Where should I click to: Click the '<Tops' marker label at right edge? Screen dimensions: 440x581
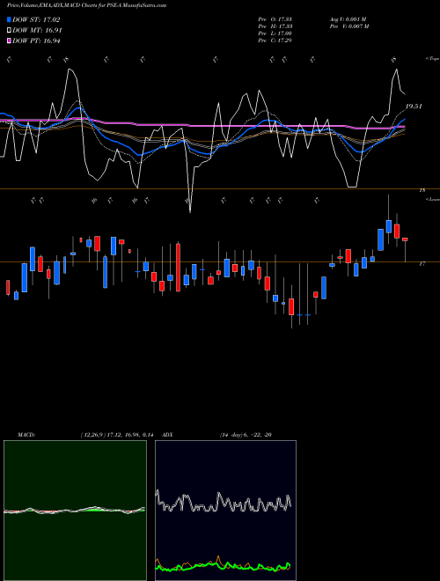pos(432,59)
